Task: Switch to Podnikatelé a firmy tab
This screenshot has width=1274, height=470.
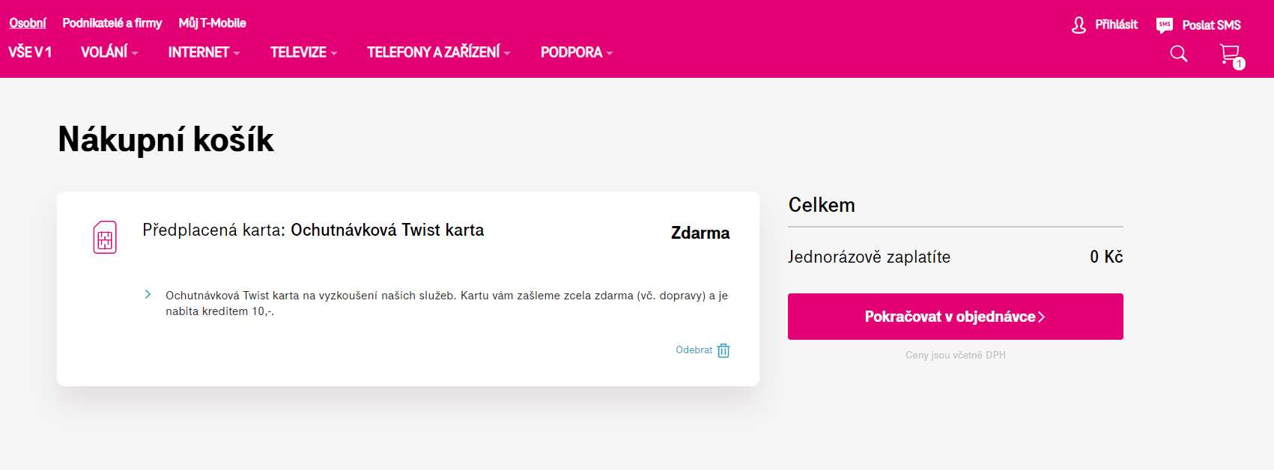Action: pos(112,23)
